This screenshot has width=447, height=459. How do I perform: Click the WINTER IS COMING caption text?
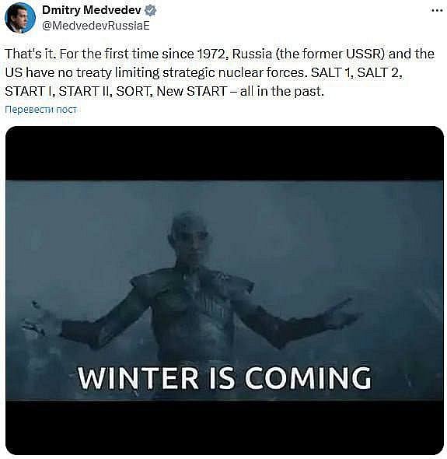pyautogui.click(x=225, y=378)
